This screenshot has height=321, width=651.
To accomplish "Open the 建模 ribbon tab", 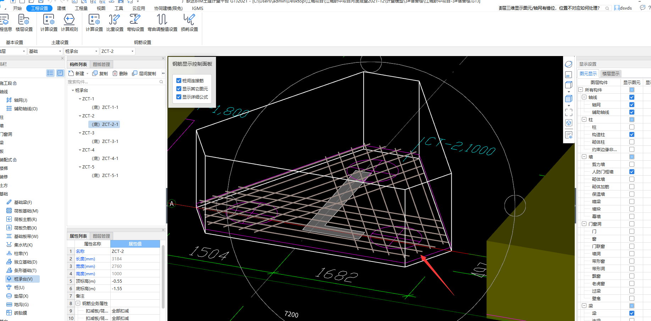I will click(x=61, y=8).
